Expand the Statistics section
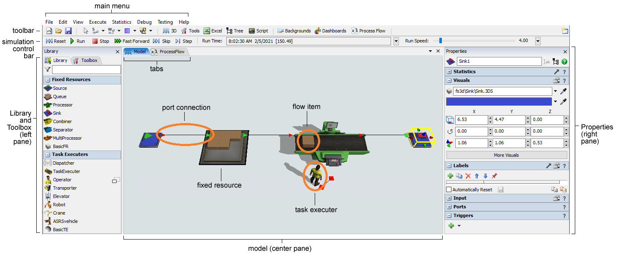 pyautogui.click(x=449, y=72)
